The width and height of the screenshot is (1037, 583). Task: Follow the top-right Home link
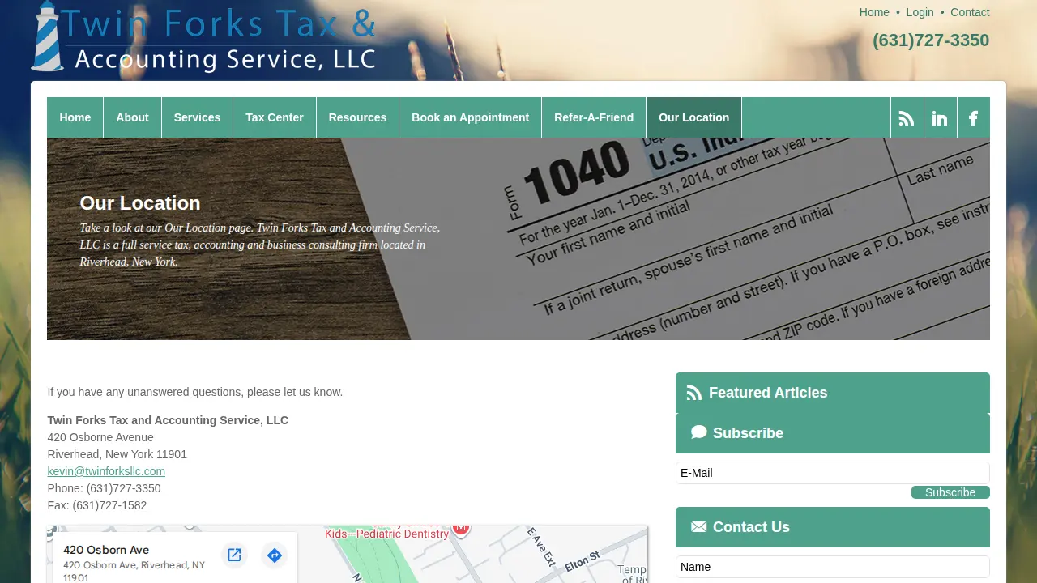[874, 12]
